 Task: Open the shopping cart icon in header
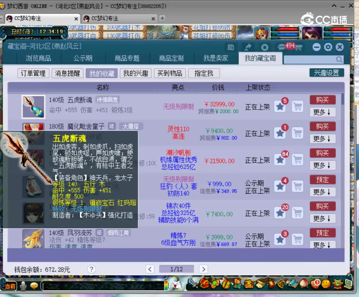coord(298,48)
